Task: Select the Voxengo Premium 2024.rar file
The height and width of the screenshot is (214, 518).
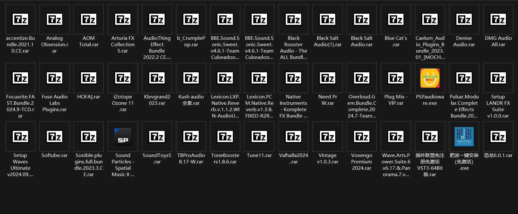Action: pos(362,137)
